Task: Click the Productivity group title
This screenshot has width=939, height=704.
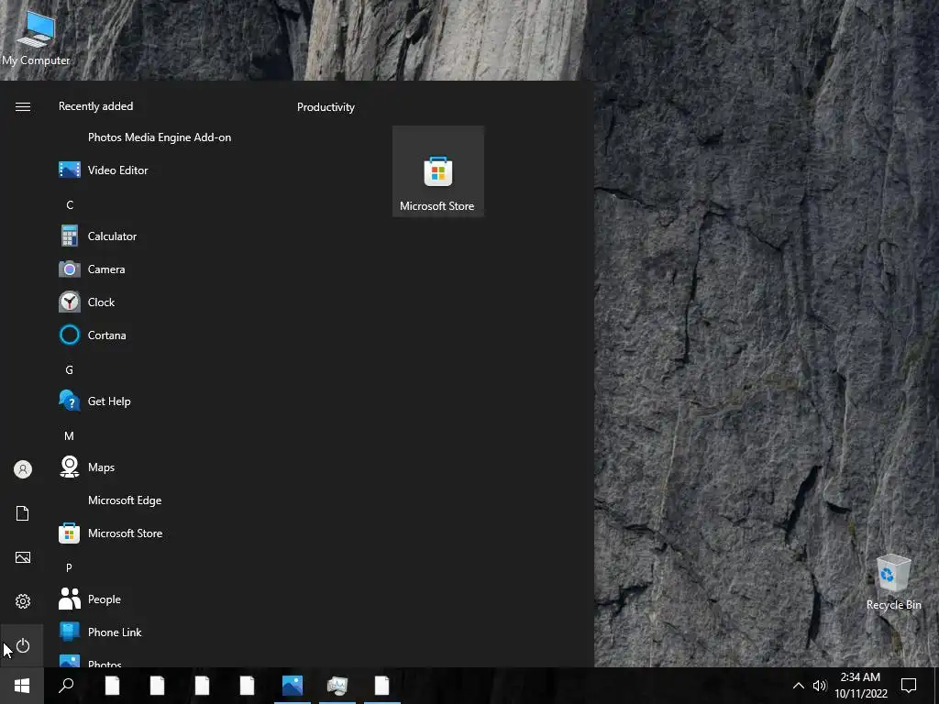Action: click(x=326, y=107)
